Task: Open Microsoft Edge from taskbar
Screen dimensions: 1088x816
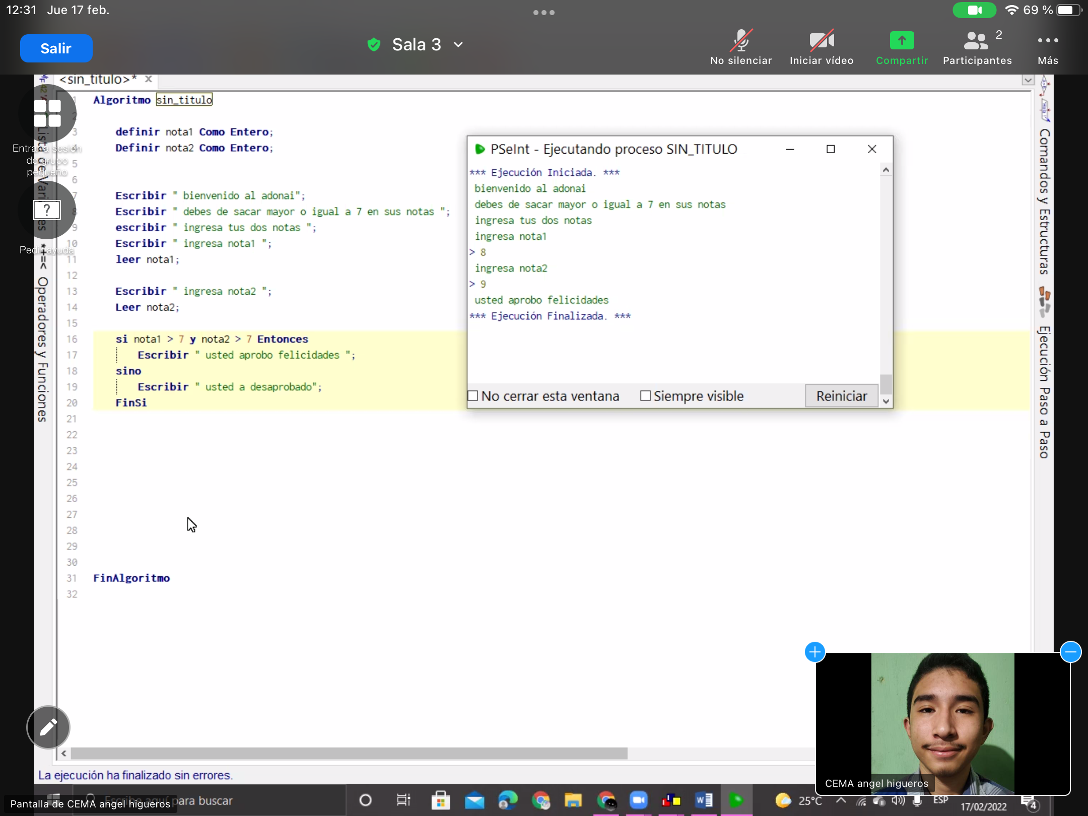Action: [x=507, y=800]
